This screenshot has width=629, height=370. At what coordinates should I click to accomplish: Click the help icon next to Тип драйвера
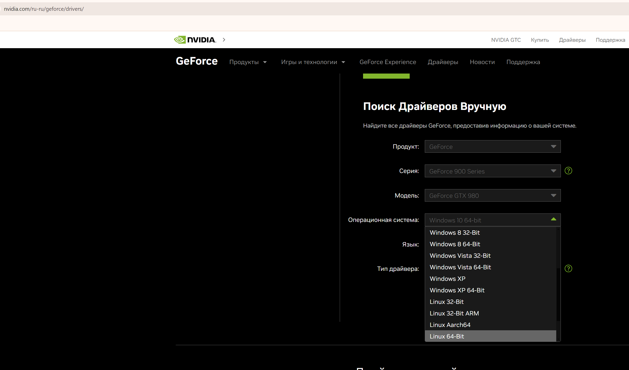pyautogui.click(x=568, y=269)
